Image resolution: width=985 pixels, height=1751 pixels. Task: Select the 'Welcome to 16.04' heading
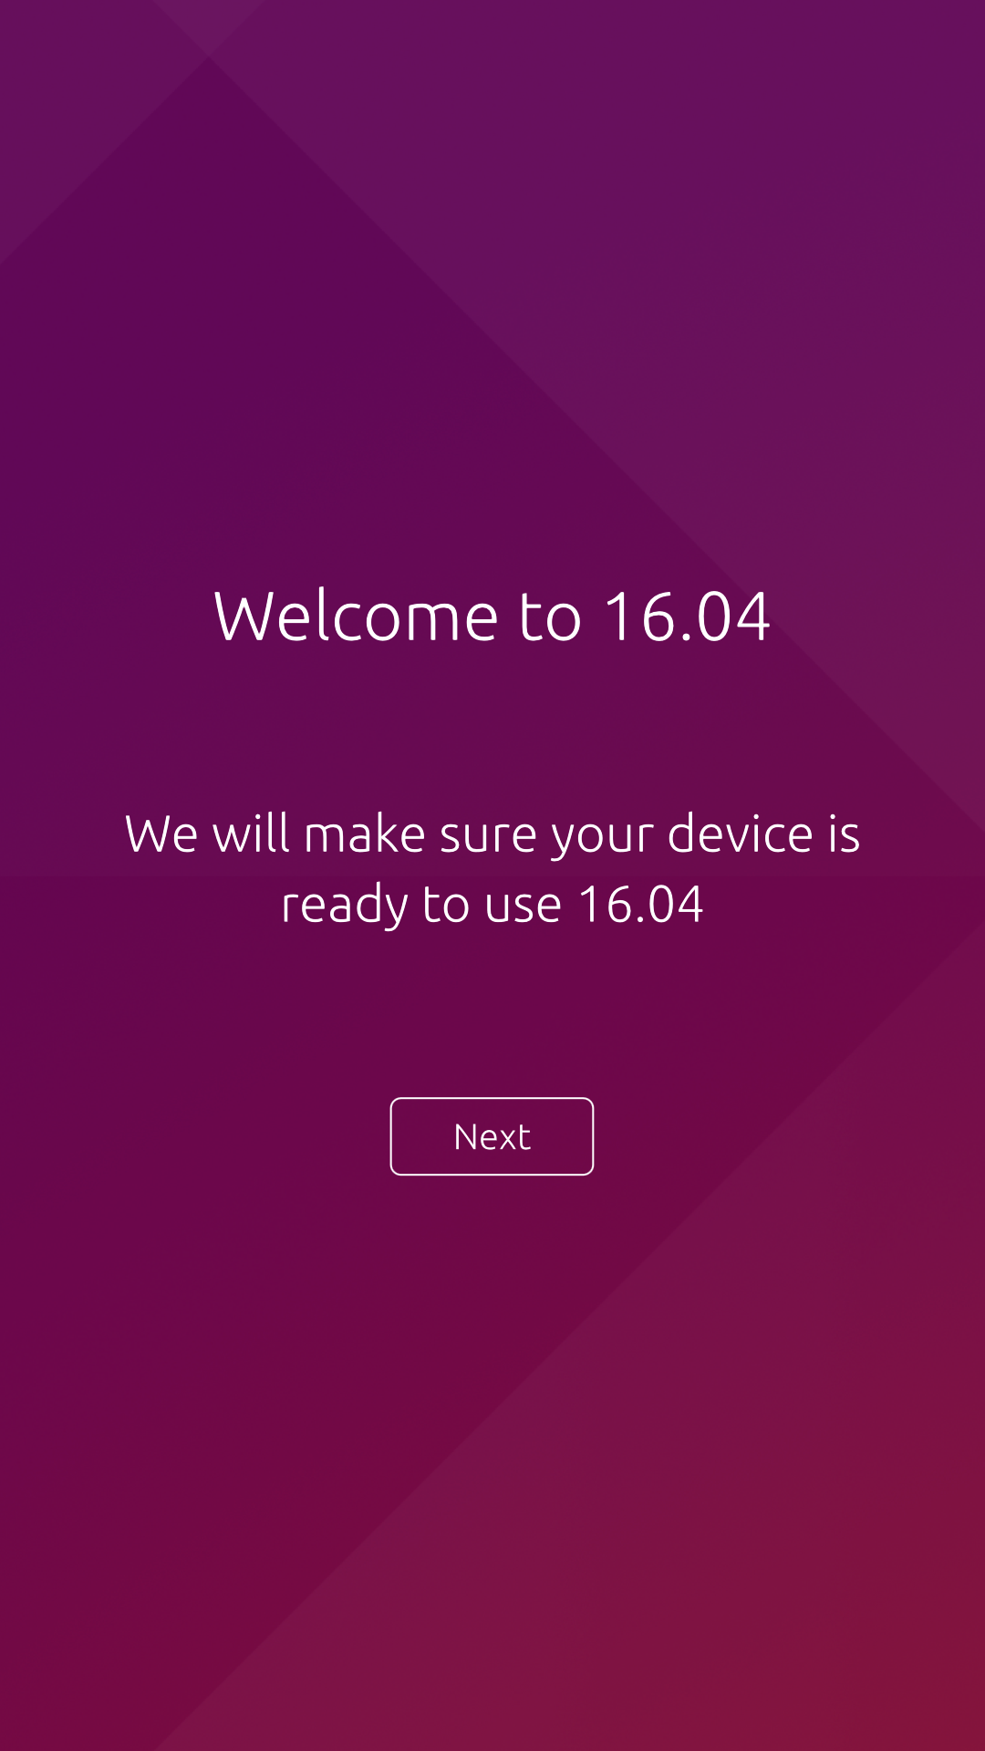(493, 616)
